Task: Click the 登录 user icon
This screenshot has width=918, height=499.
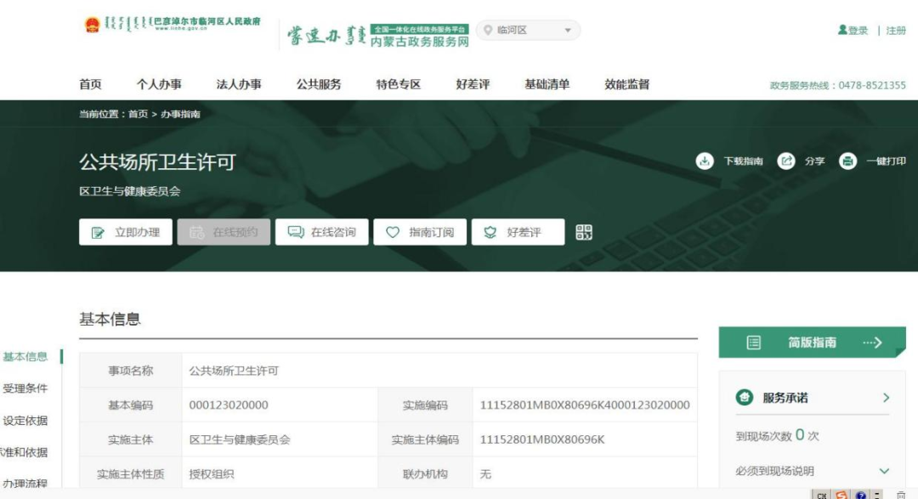Action: pos(842,31)
